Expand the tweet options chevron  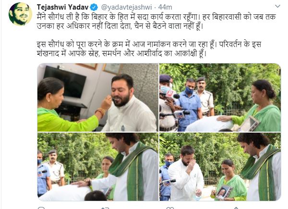277,6
